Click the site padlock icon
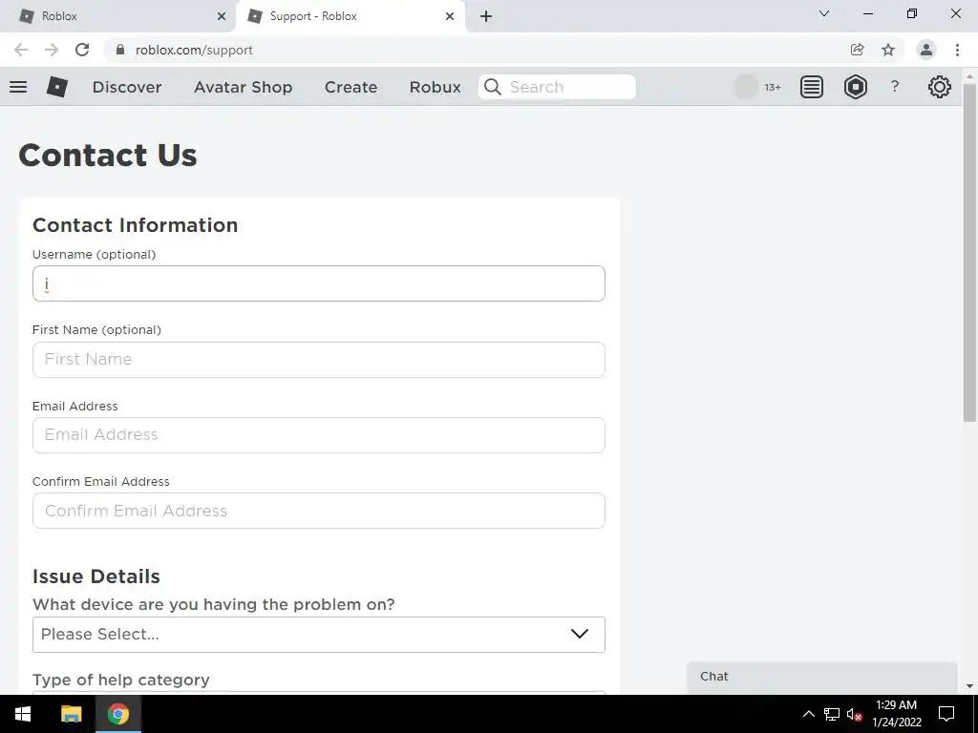This screenshot has width=978, height=733. coord(120,50)
